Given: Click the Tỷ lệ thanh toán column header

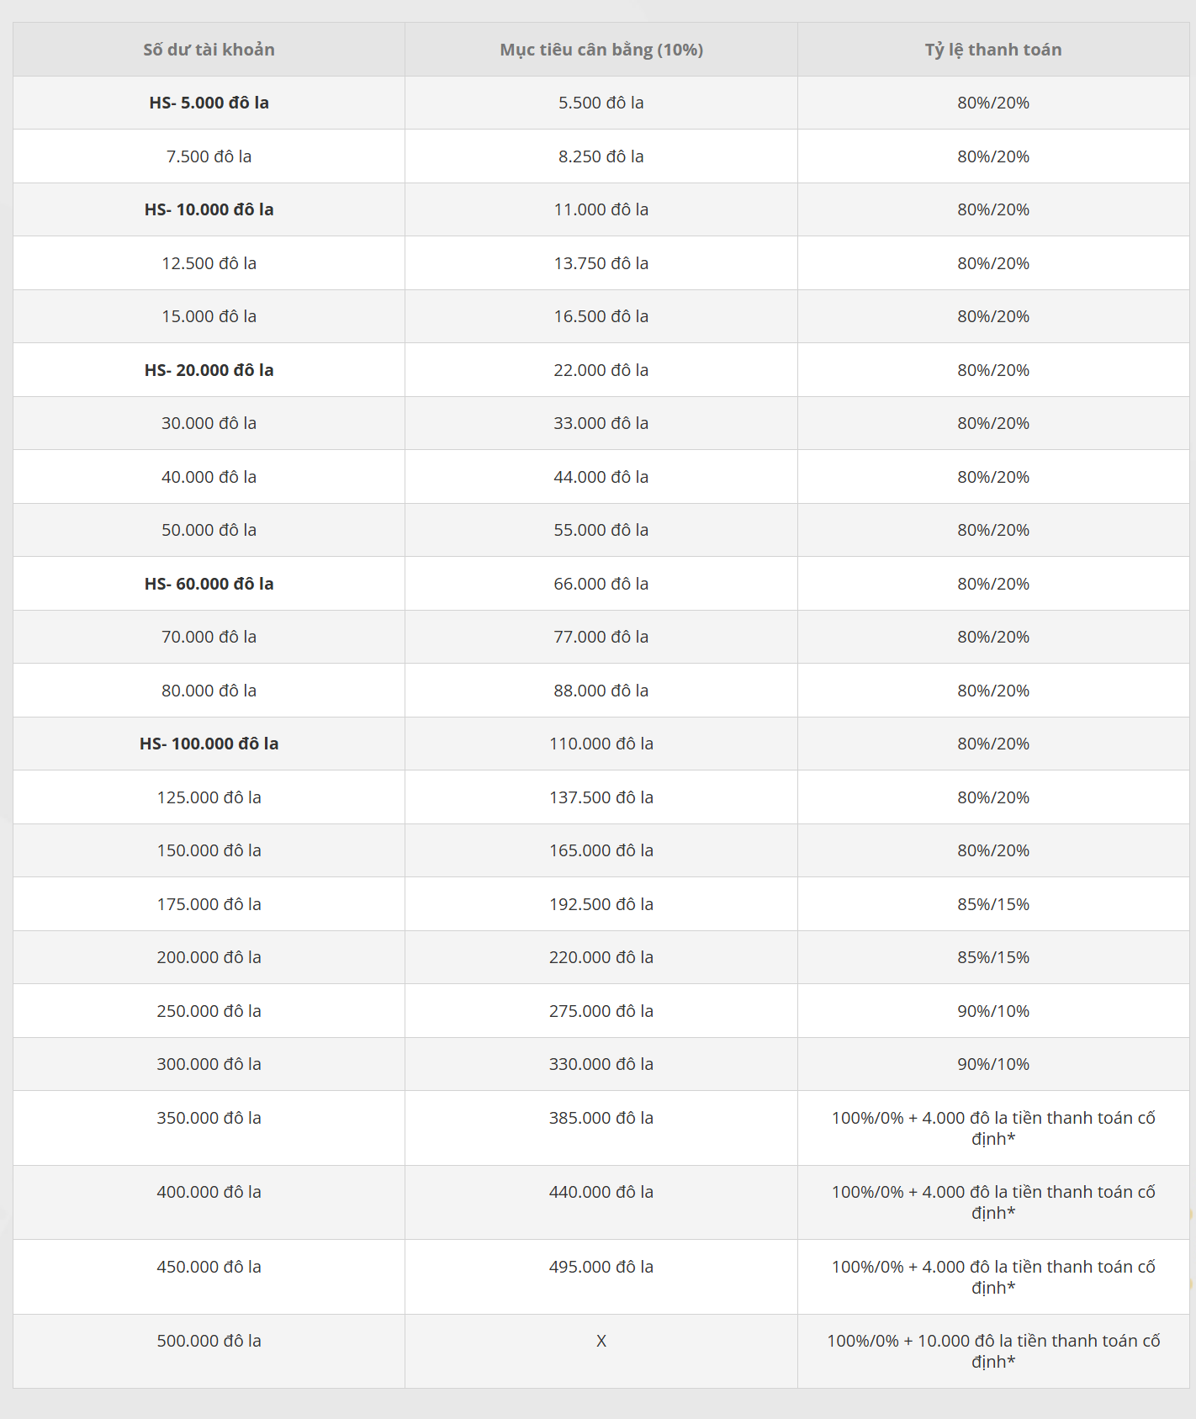Looking at the screenshot, I should click(993, 50).
